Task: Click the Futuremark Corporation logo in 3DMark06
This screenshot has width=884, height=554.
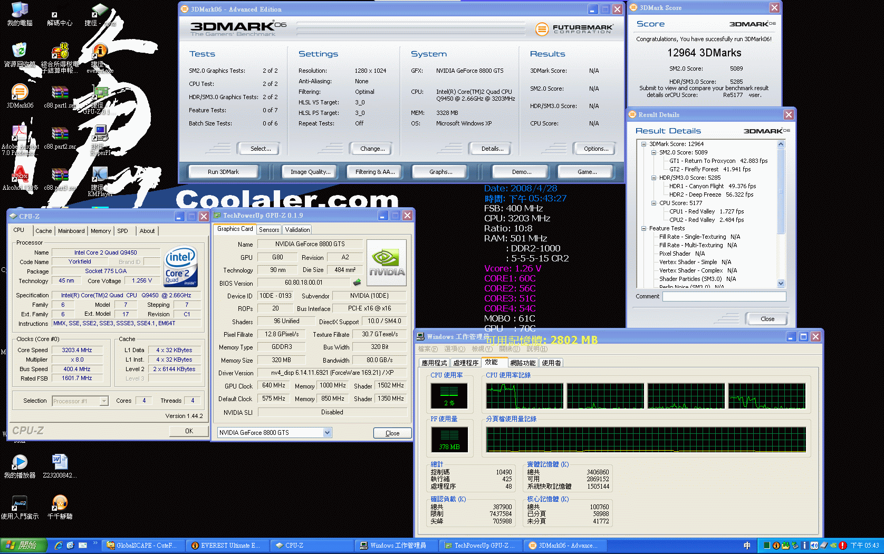Action: tap(574, 29)
